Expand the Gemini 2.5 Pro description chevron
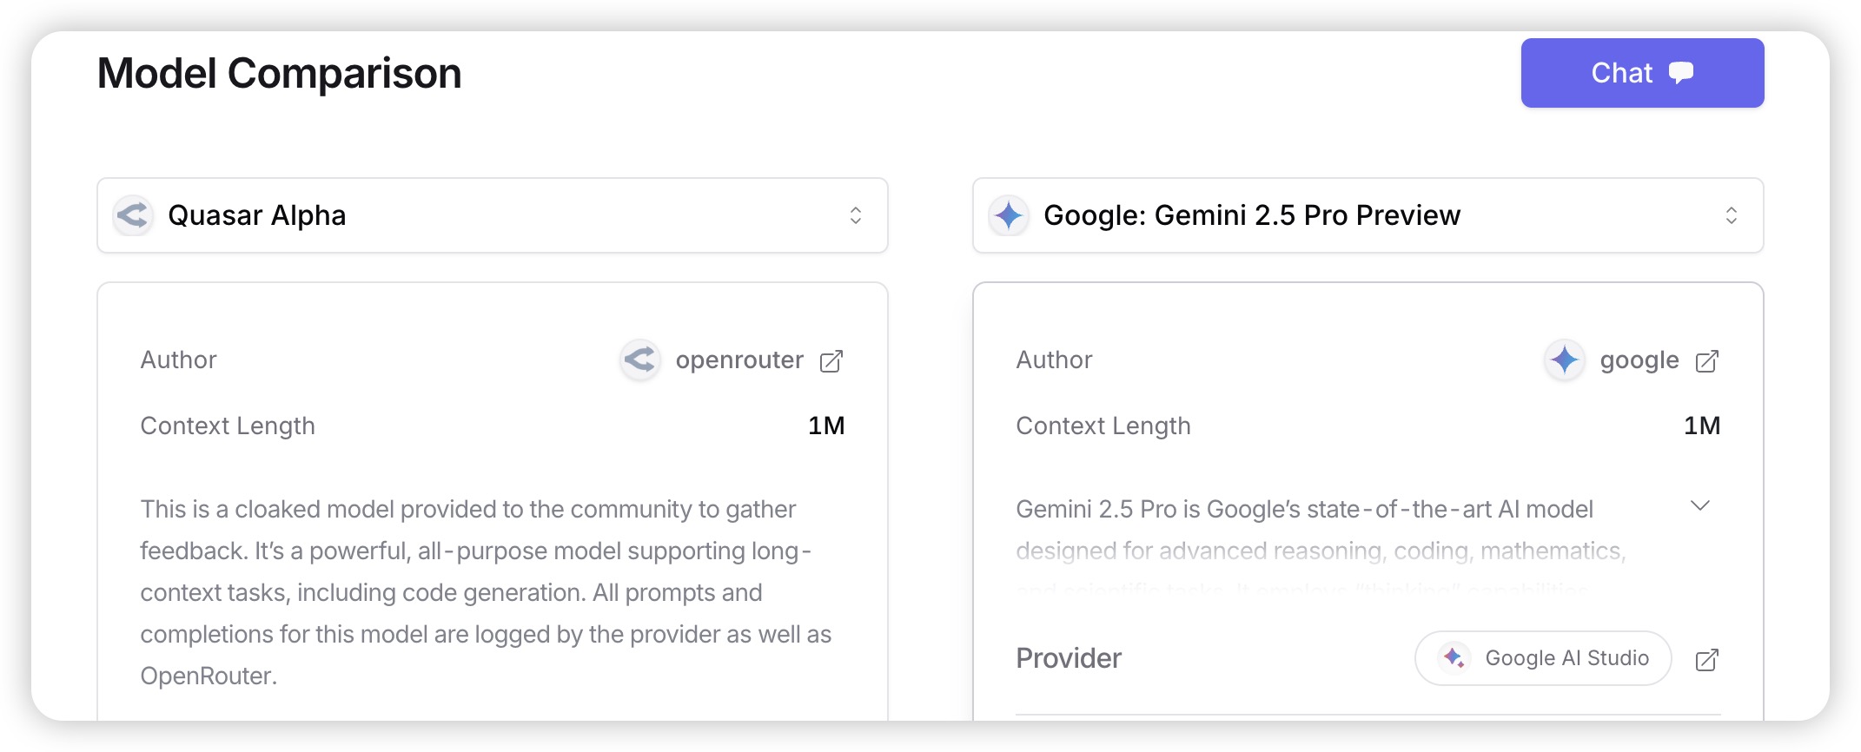The image size is (1861, 752). [1700, 505]
